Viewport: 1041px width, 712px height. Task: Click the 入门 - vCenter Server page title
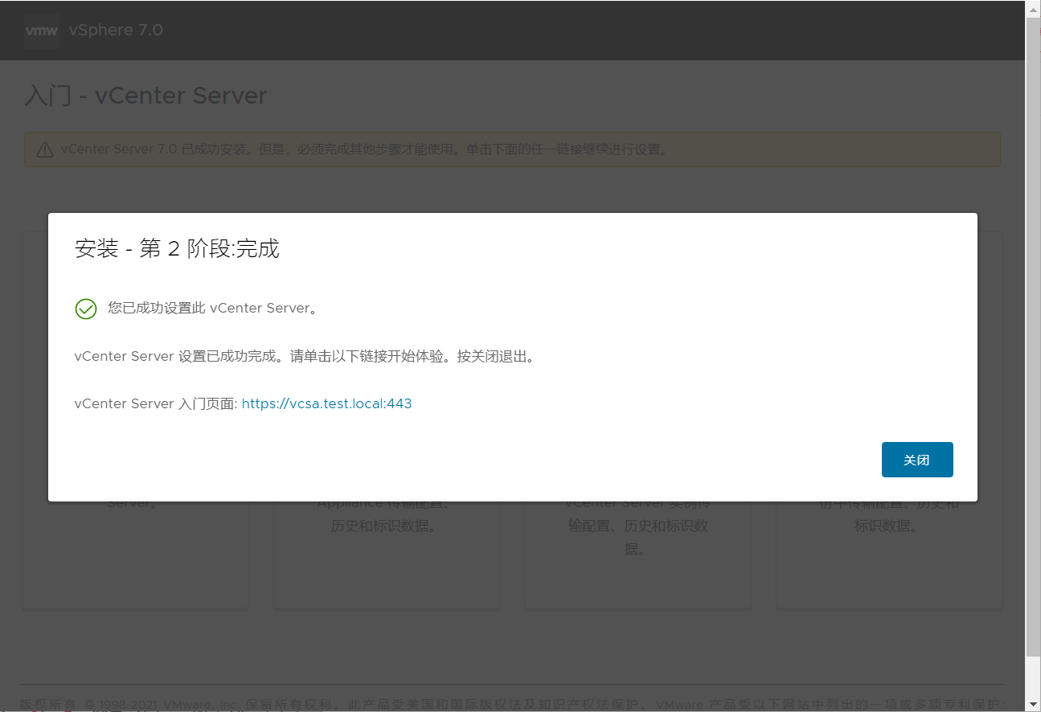click(145, 95)
